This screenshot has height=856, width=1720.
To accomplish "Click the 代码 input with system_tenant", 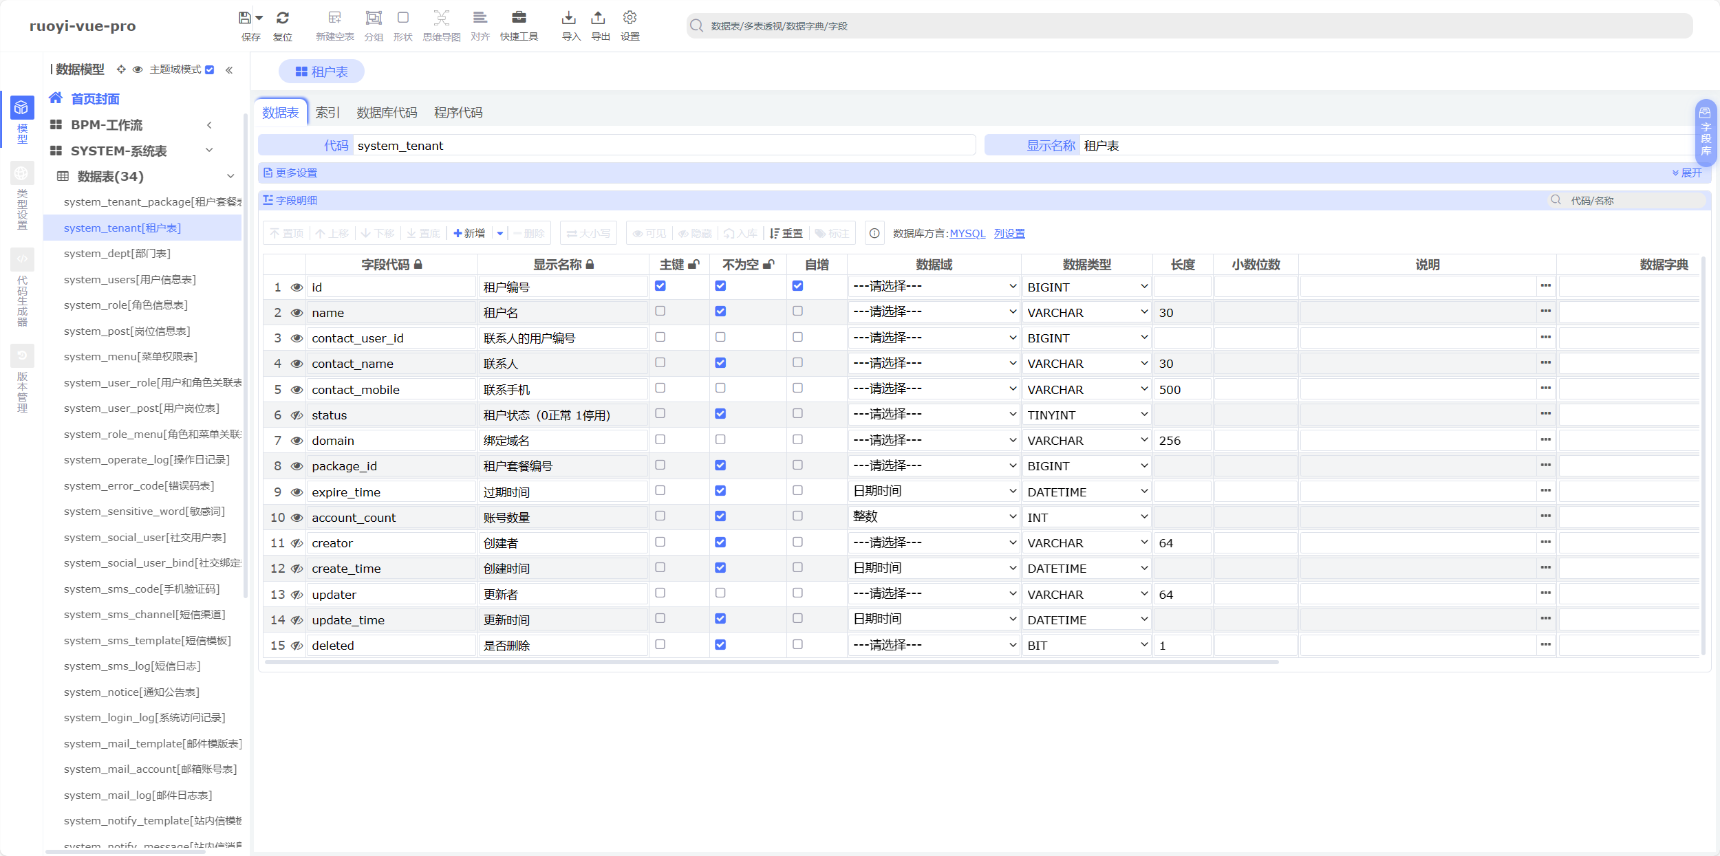I will pos(664,145).
